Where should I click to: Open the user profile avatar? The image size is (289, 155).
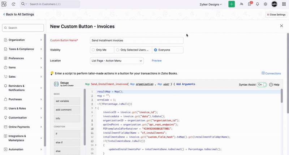point(274,4)
